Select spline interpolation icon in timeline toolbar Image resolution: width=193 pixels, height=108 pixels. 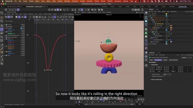click(x=55, y=17)
